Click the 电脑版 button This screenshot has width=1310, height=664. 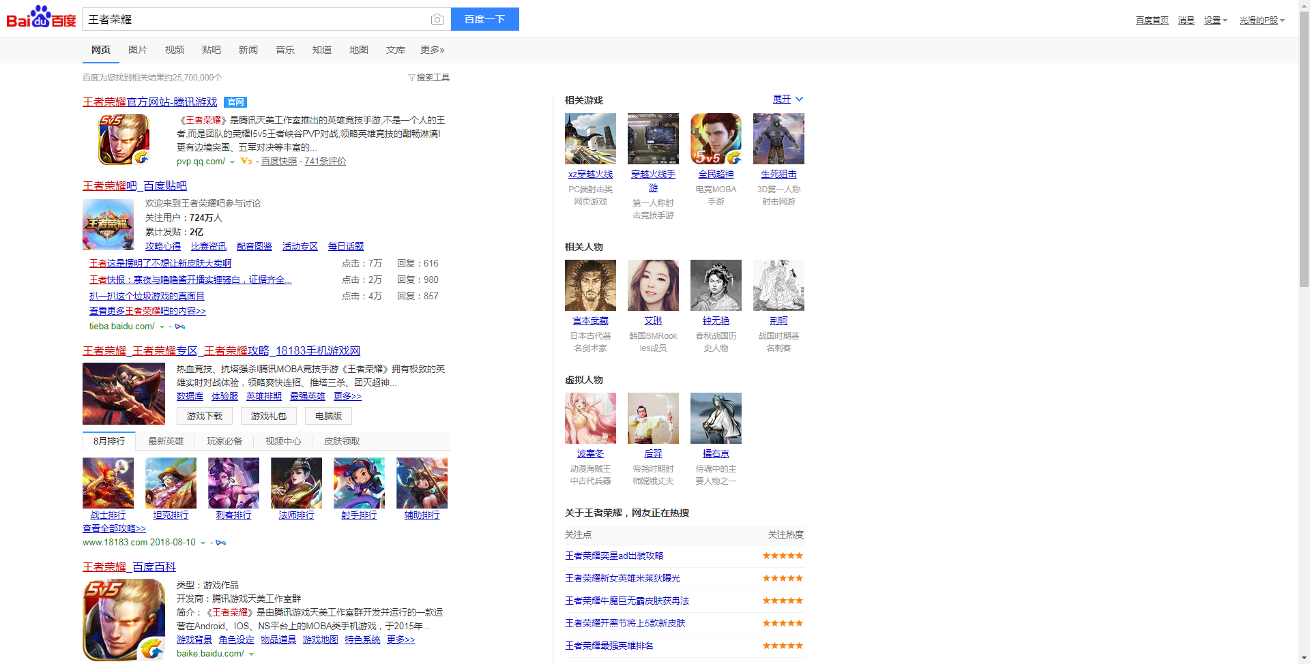coord(328,416)
